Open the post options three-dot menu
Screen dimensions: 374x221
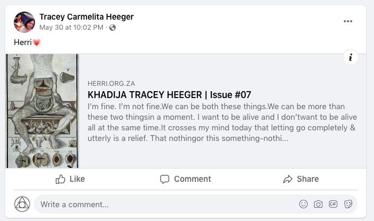(x=348, y=21)
